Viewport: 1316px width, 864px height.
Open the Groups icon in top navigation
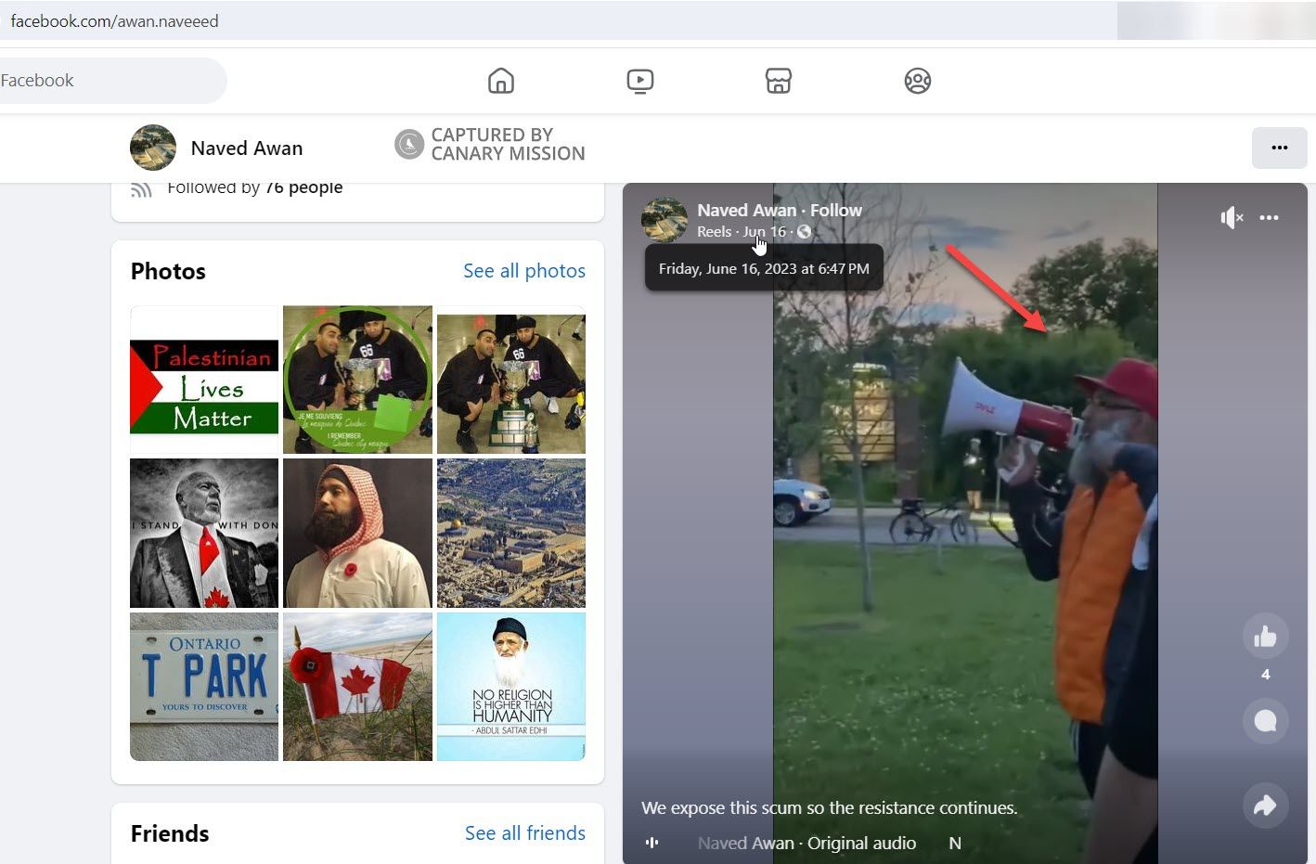917,81
